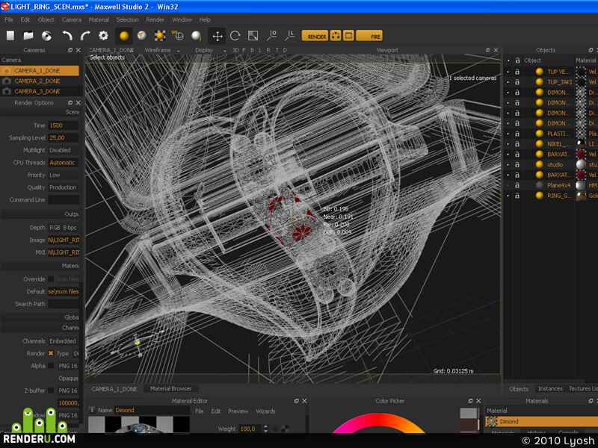
Task: Toggle lock for RING_G object
Action: pyautogui.click(x=517, y=196)
